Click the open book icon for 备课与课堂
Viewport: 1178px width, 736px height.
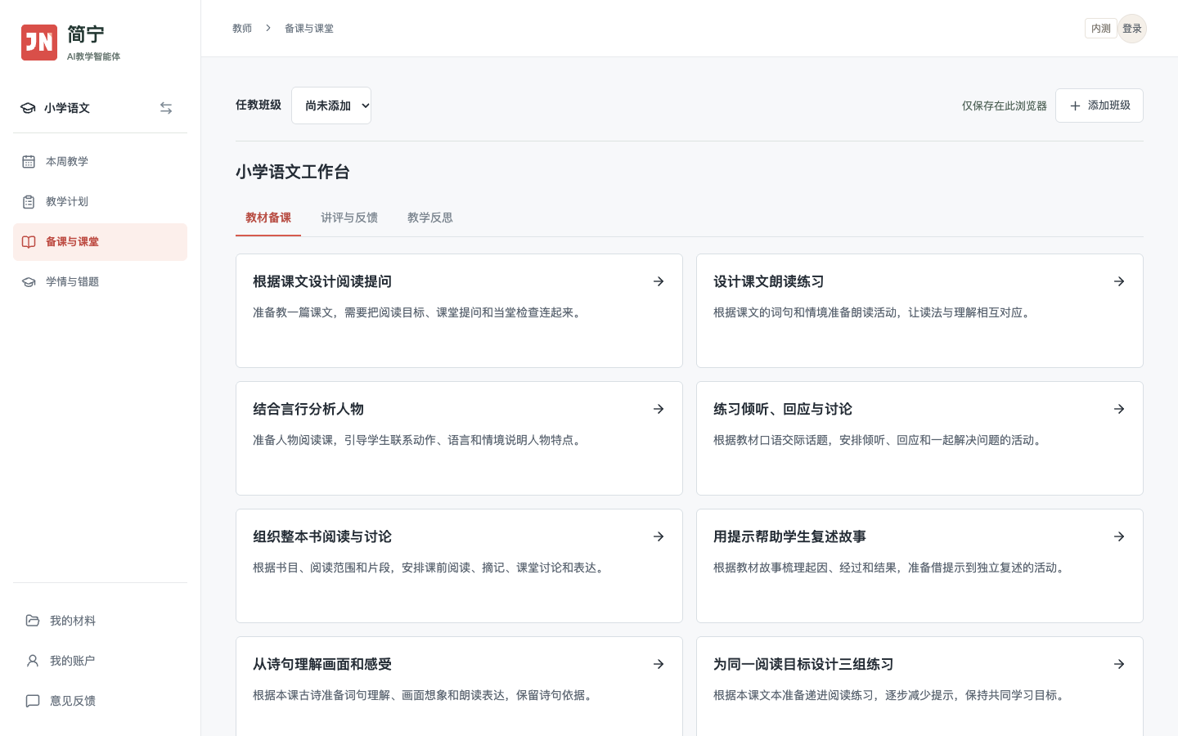tap(29, 242)
